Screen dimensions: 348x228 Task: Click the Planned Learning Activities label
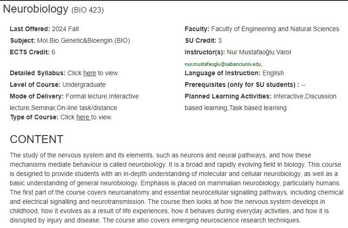coord(228,96)
